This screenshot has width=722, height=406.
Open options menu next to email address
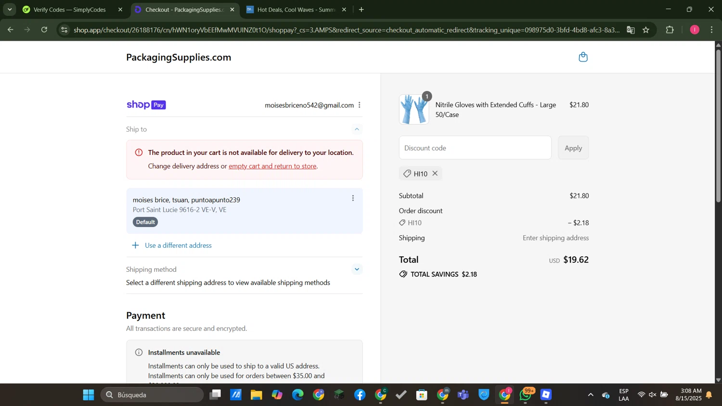360,105
